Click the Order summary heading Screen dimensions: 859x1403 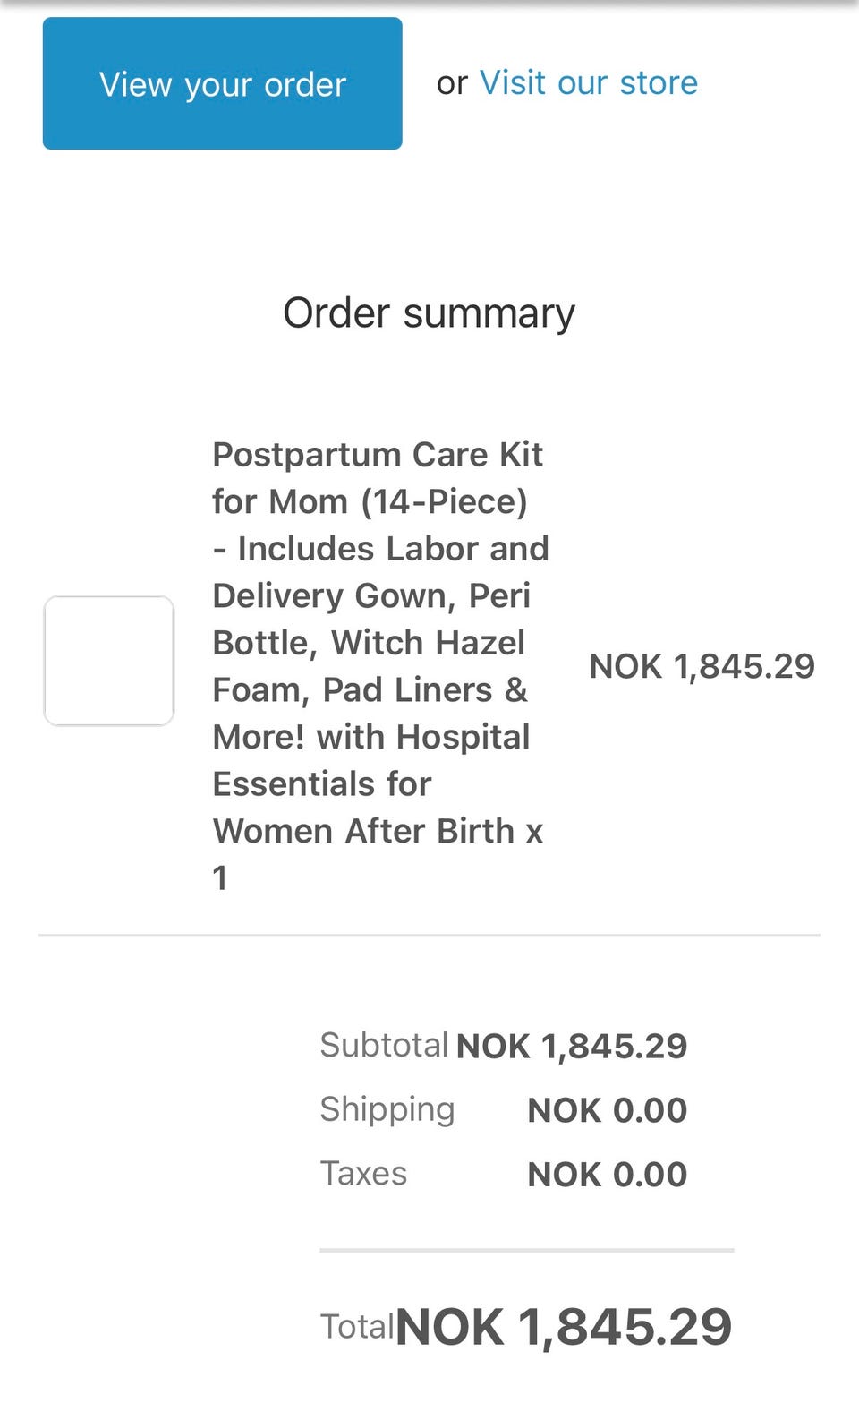[429, 313]
